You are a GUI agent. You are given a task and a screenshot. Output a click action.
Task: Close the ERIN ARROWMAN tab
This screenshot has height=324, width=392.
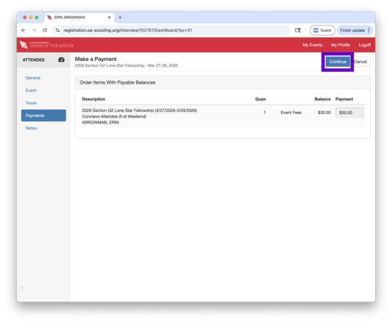[x=109, y=17]
